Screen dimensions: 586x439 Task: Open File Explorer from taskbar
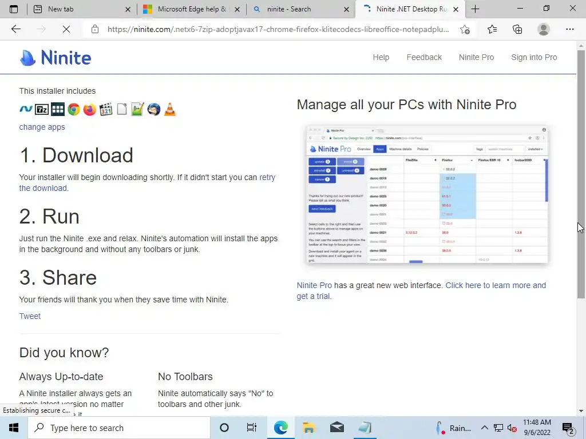coord(308,428)
